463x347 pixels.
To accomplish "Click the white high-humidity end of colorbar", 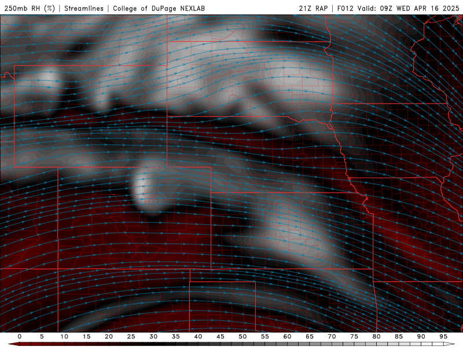I will point(449,344).
